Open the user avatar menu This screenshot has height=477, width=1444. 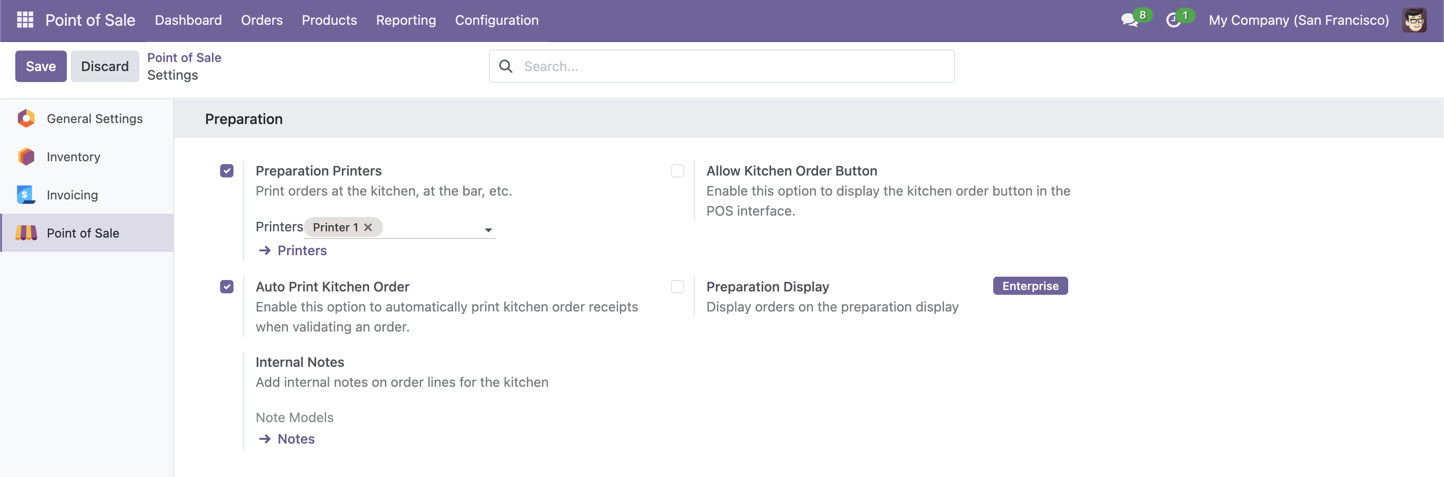tap(1414, 20)
